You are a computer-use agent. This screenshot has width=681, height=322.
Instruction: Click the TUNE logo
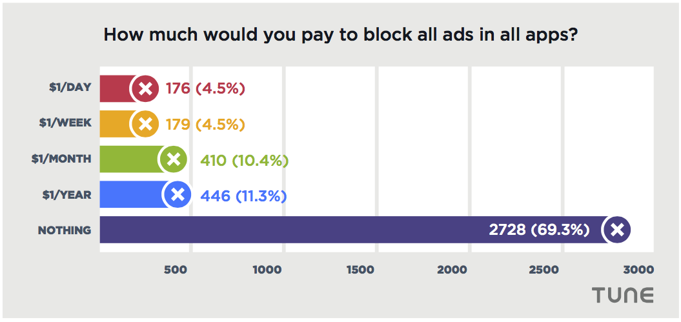coord(623,295)
